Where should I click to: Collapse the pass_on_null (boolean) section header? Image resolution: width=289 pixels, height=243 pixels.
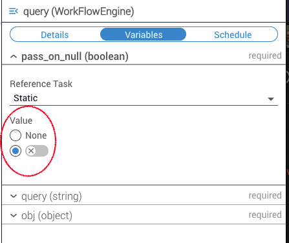(144, 56)
